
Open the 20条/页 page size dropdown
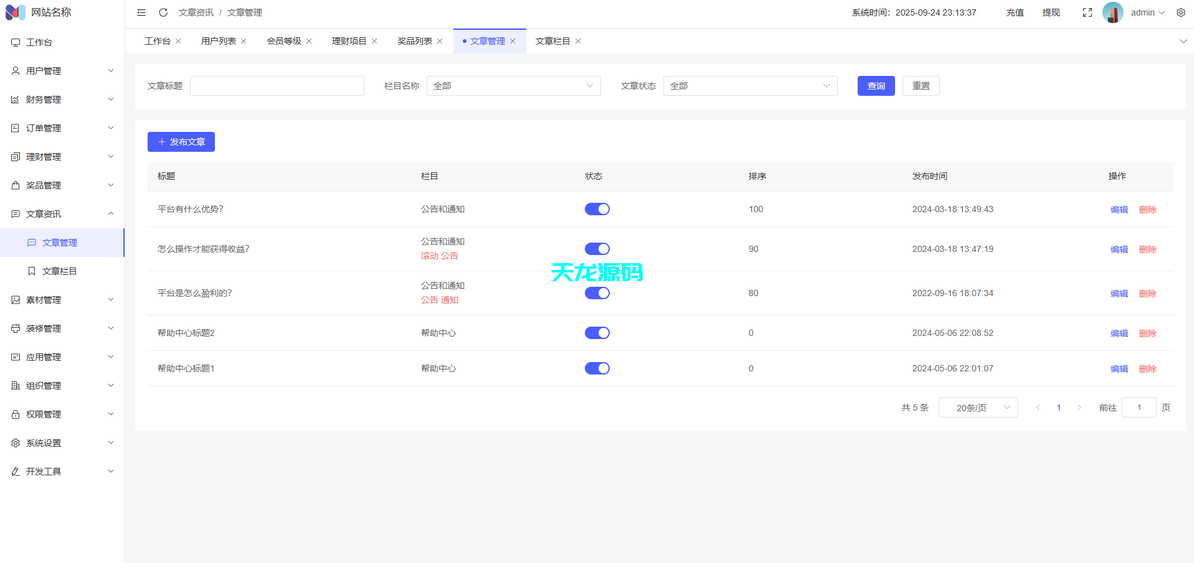(977, 407)
